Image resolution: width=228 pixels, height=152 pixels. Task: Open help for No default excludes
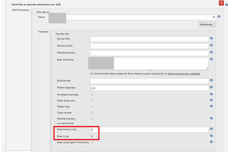point(211,94)
